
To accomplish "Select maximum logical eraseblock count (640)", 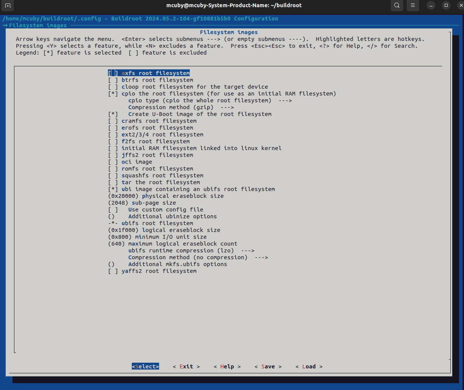I will 173,244.
